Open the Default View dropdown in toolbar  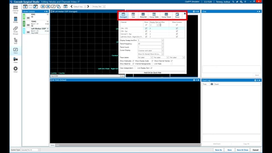pyautogui.click(x=80, y=7)
